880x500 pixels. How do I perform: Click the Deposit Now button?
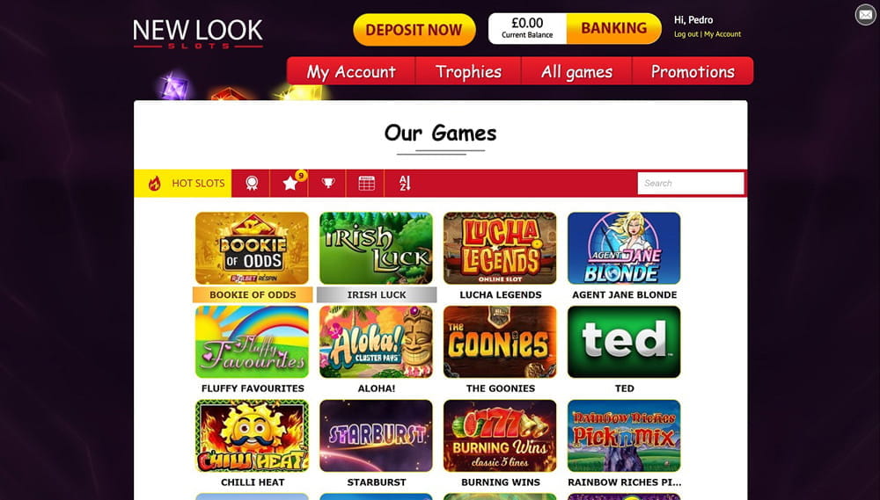(x=414, y=30)
